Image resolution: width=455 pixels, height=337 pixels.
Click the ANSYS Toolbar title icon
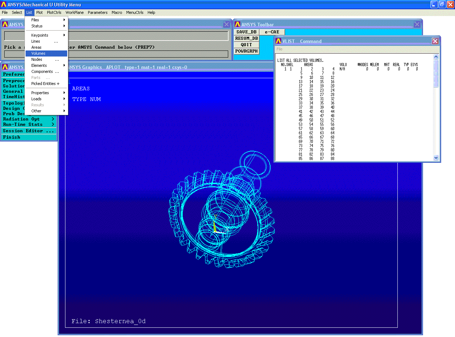point(237,25)
